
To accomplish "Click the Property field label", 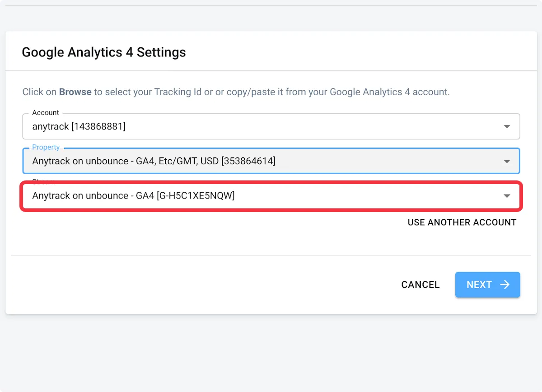I will (46, 148).
